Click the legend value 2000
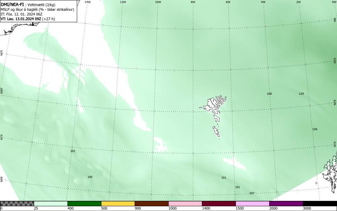The height and width of the screenshot is (211, 337). (x=273, y=208)
